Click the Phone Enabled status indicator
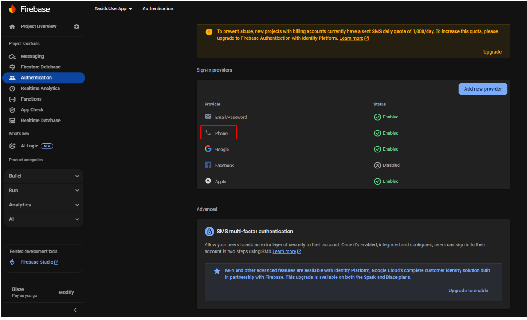The width and height of the screenshot is (527, 320). pos(386,133)
